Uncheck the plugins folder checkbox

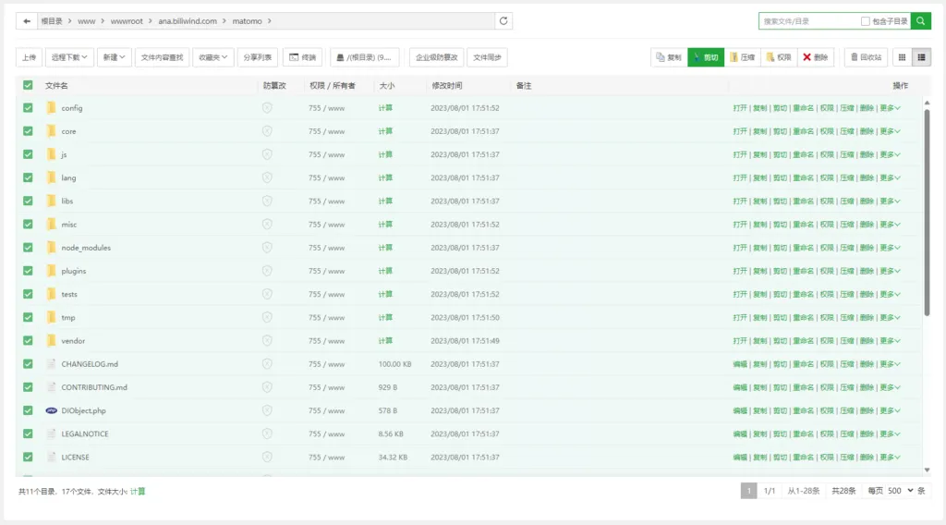point(28,271)
